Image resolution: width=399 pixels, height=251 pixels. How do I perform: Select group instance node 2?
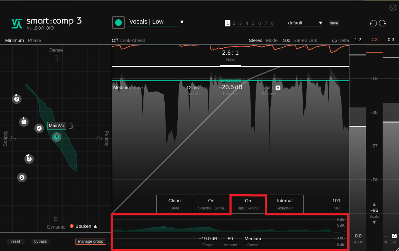point(16,99)
